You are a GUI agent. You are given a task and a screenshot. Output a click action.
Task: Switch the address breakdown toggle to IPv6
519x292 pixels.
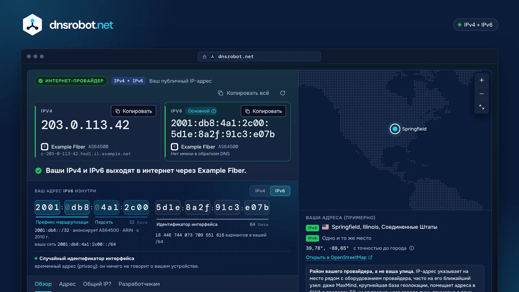pyautogui.click(x=280, y=191)
